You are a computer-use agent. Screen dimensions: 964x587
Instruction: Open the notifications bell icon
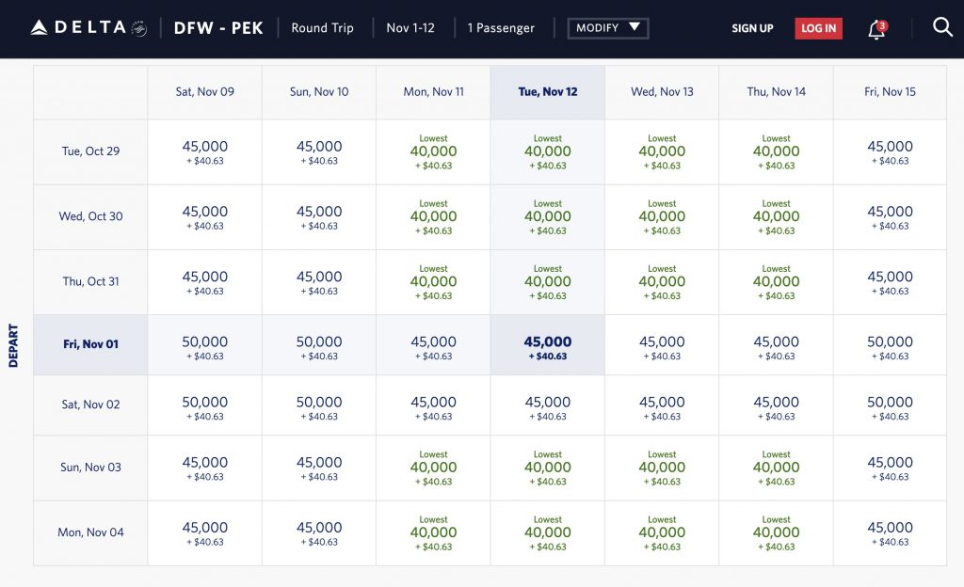click(876, 28)
